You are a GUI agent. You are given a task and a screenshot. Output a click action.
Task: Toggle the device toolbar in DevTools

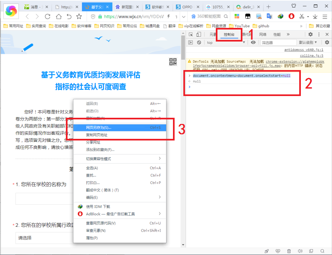(x=198, y=34)
